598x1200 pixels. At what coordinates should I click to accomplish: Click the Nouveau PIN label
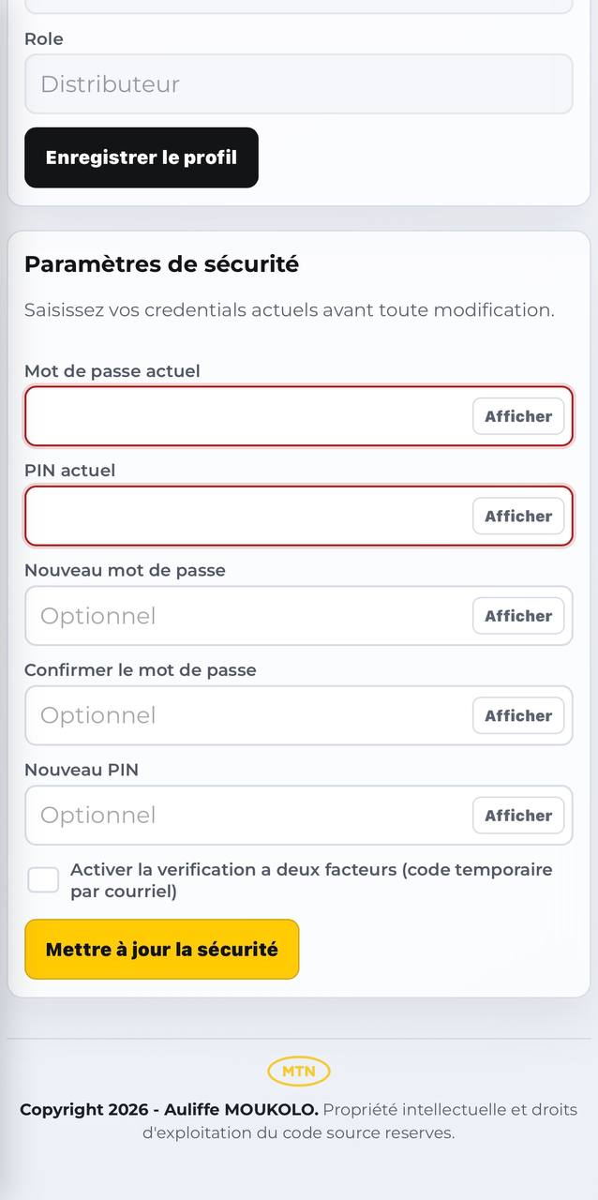[x=82, y=770]
